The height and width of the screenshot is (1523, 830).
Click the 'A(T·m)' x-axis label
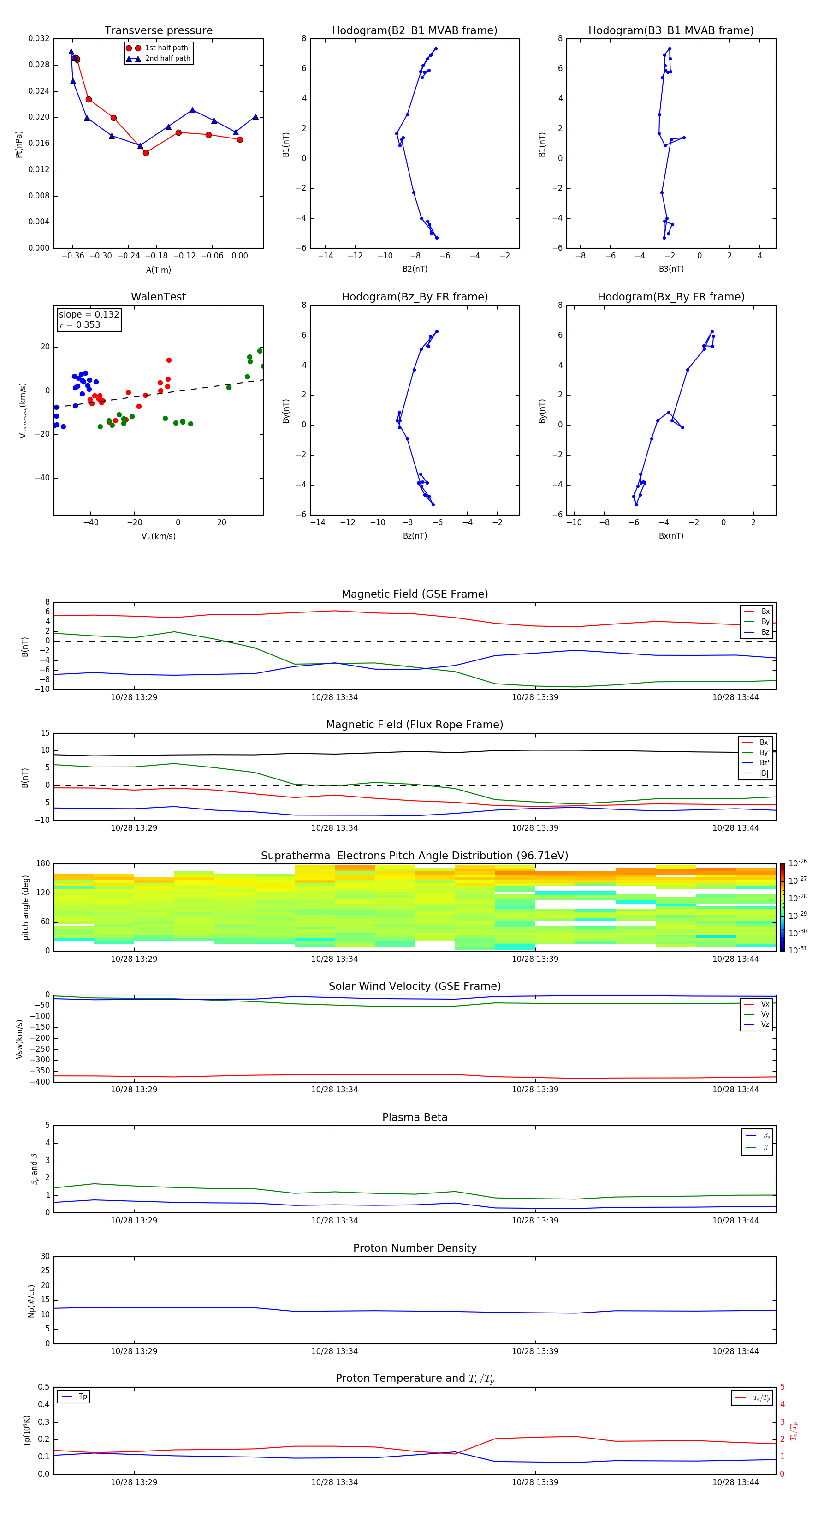tap(158, 270)
